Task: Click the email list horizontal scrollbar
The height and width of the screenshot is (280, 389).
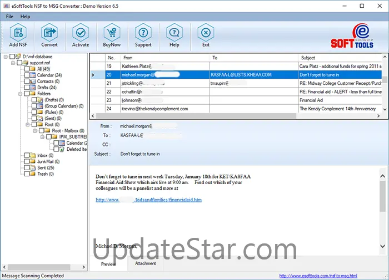Action: point(196,116)
